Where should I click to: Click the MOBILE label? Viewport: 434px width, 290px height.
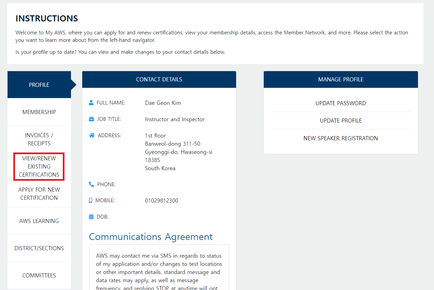click(x=105, y=200)
